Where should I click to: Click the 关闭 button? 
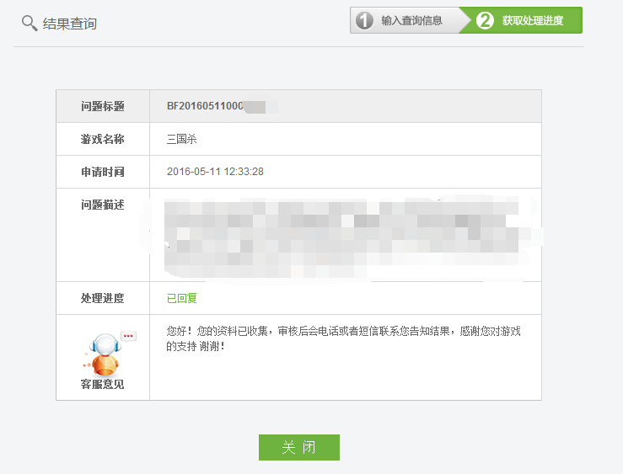click(x=299, y=447)
